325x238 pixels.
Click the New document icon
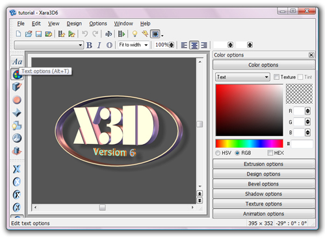click(19, 34)
